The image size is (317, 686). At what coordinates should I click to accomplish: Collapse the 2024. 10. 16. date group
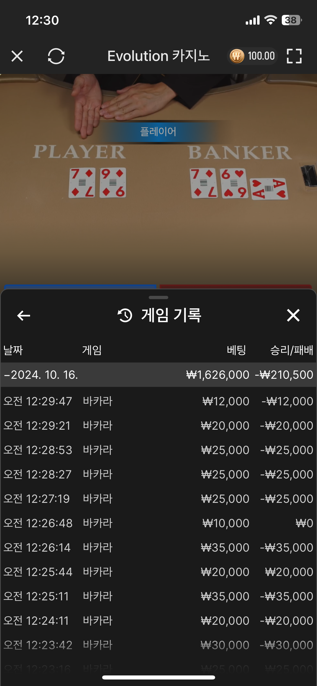point(158,375)
